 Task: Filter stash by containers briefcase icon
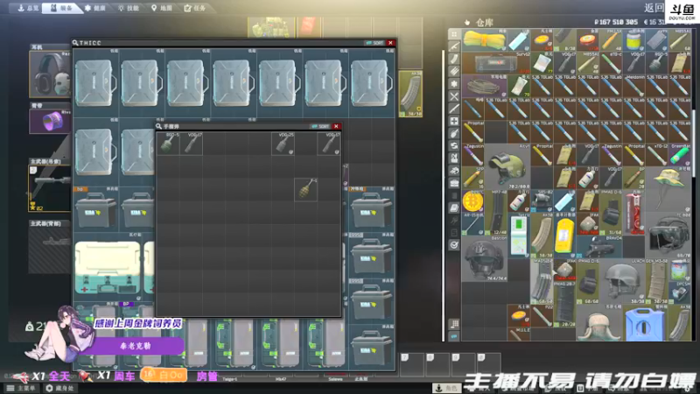454,183
